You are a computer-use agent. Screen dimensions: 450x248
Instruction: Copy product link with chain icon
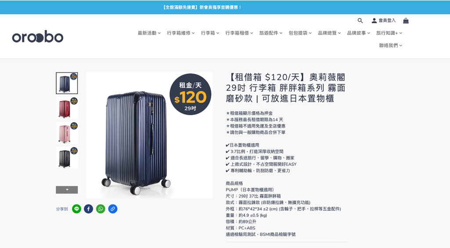coord(113,209)
